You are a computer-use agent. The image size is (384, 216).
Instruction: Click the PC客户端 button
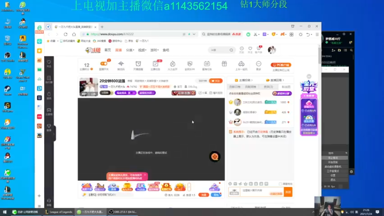(x=281, y=65)
